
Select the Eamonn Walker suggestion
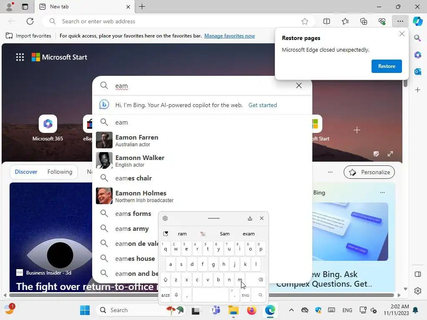pos(202,160)
